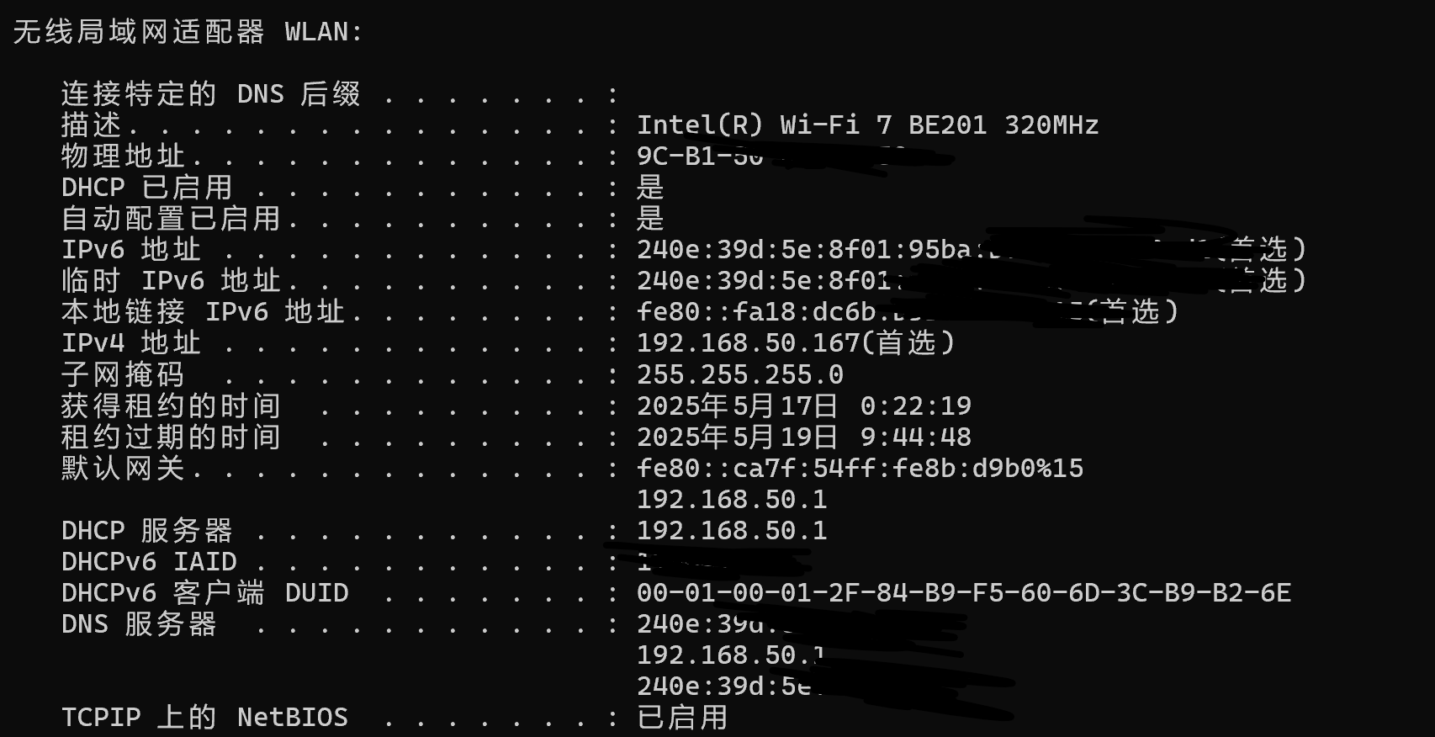Select the subnet mask 255.255.255.0
The width and height of the screenshot is (1435, 737).
click(x=739, y=374)
